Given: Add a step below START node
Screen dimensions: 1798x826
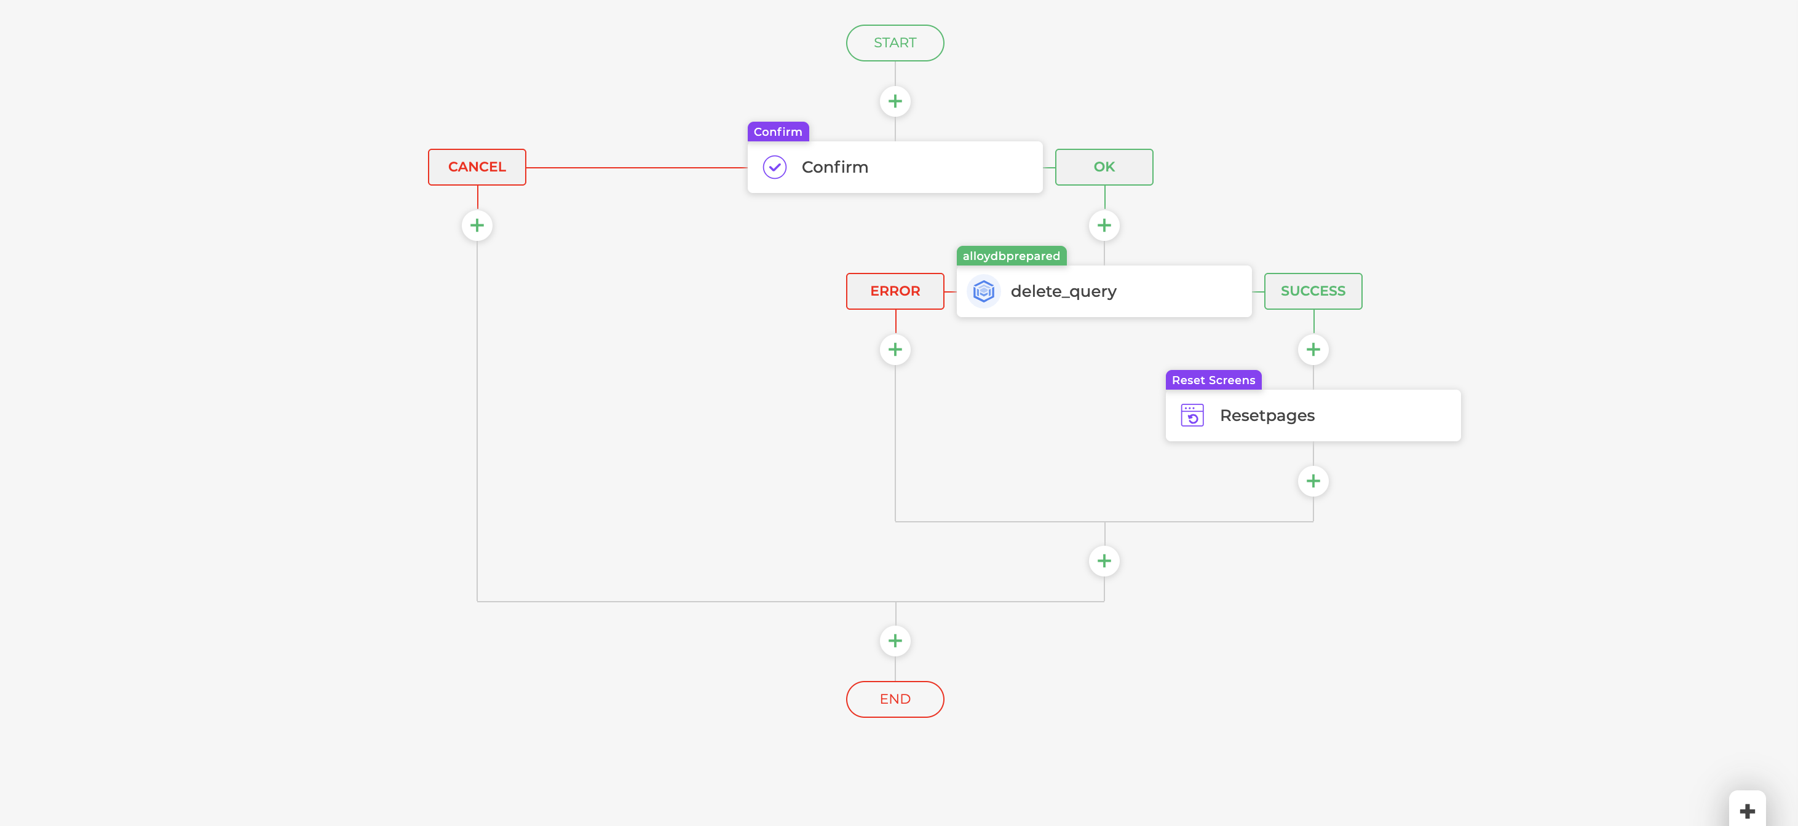Looking at the screenshot, I should (895, 101).
